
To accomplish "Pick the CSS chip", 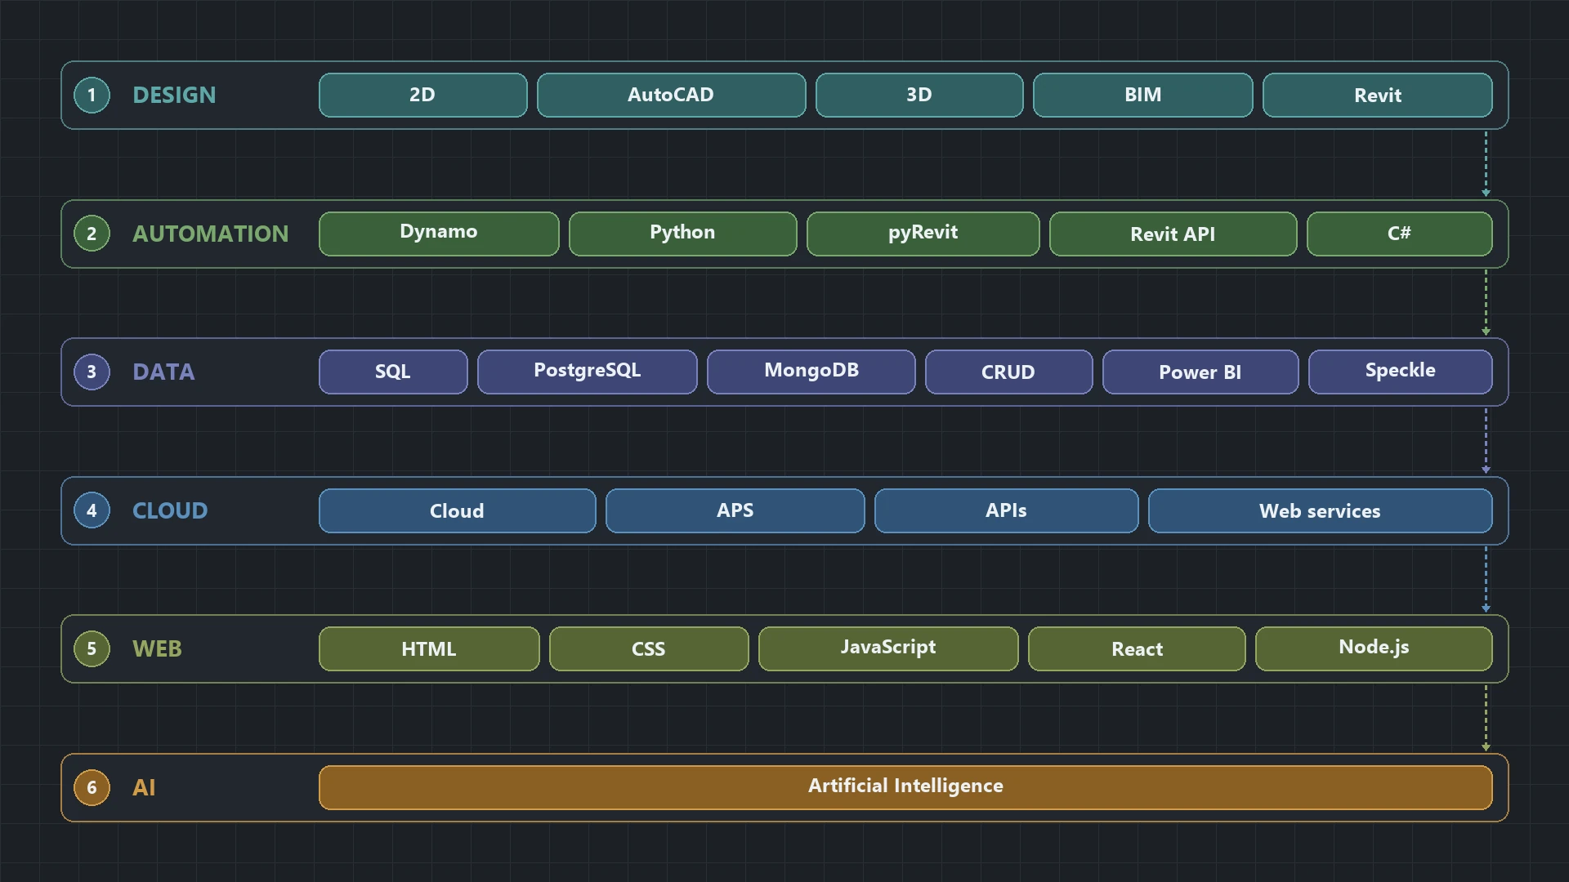I will point(649,648).
